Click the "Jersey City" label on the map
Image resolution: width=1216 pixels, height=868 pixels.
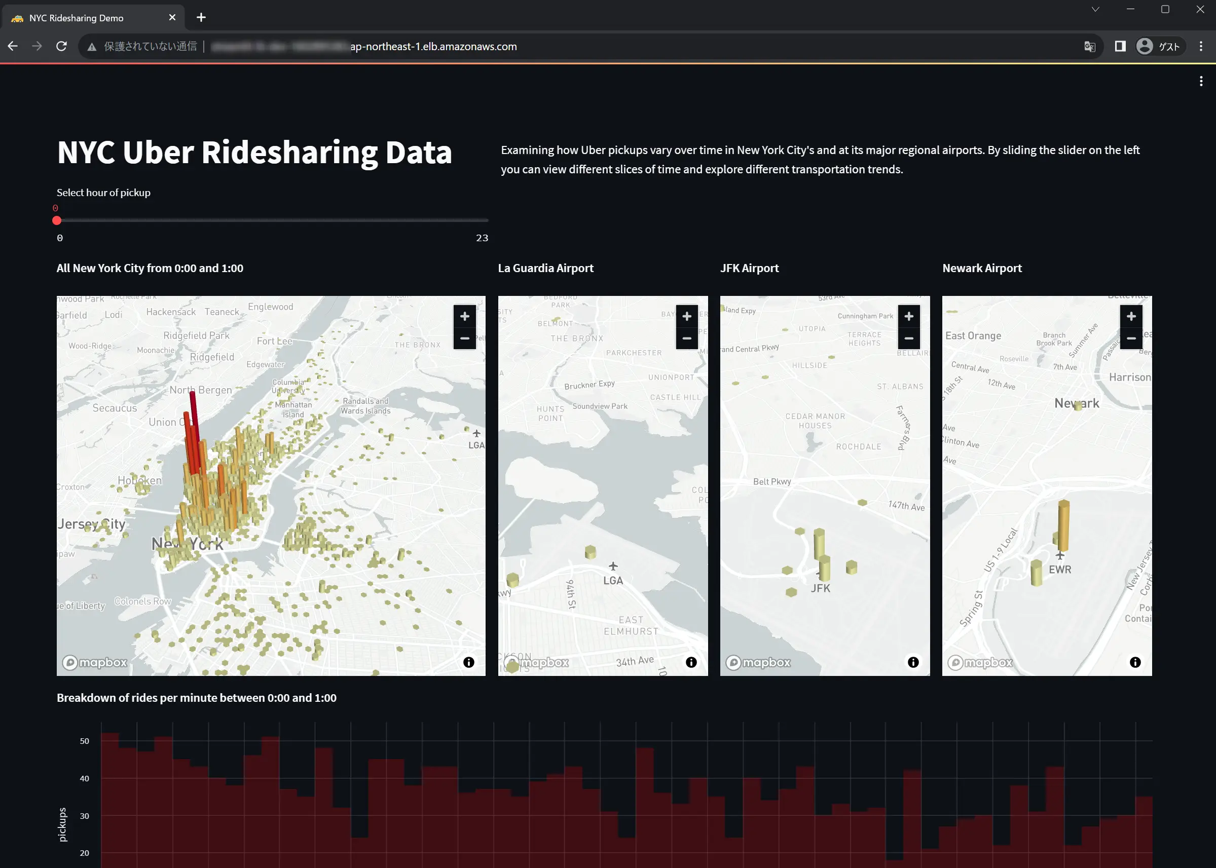(91, 524)
